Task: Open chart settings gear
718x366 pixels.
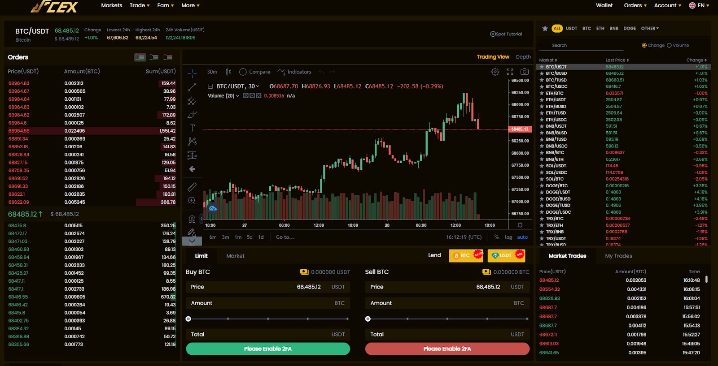Action: (x=495, y=72)
